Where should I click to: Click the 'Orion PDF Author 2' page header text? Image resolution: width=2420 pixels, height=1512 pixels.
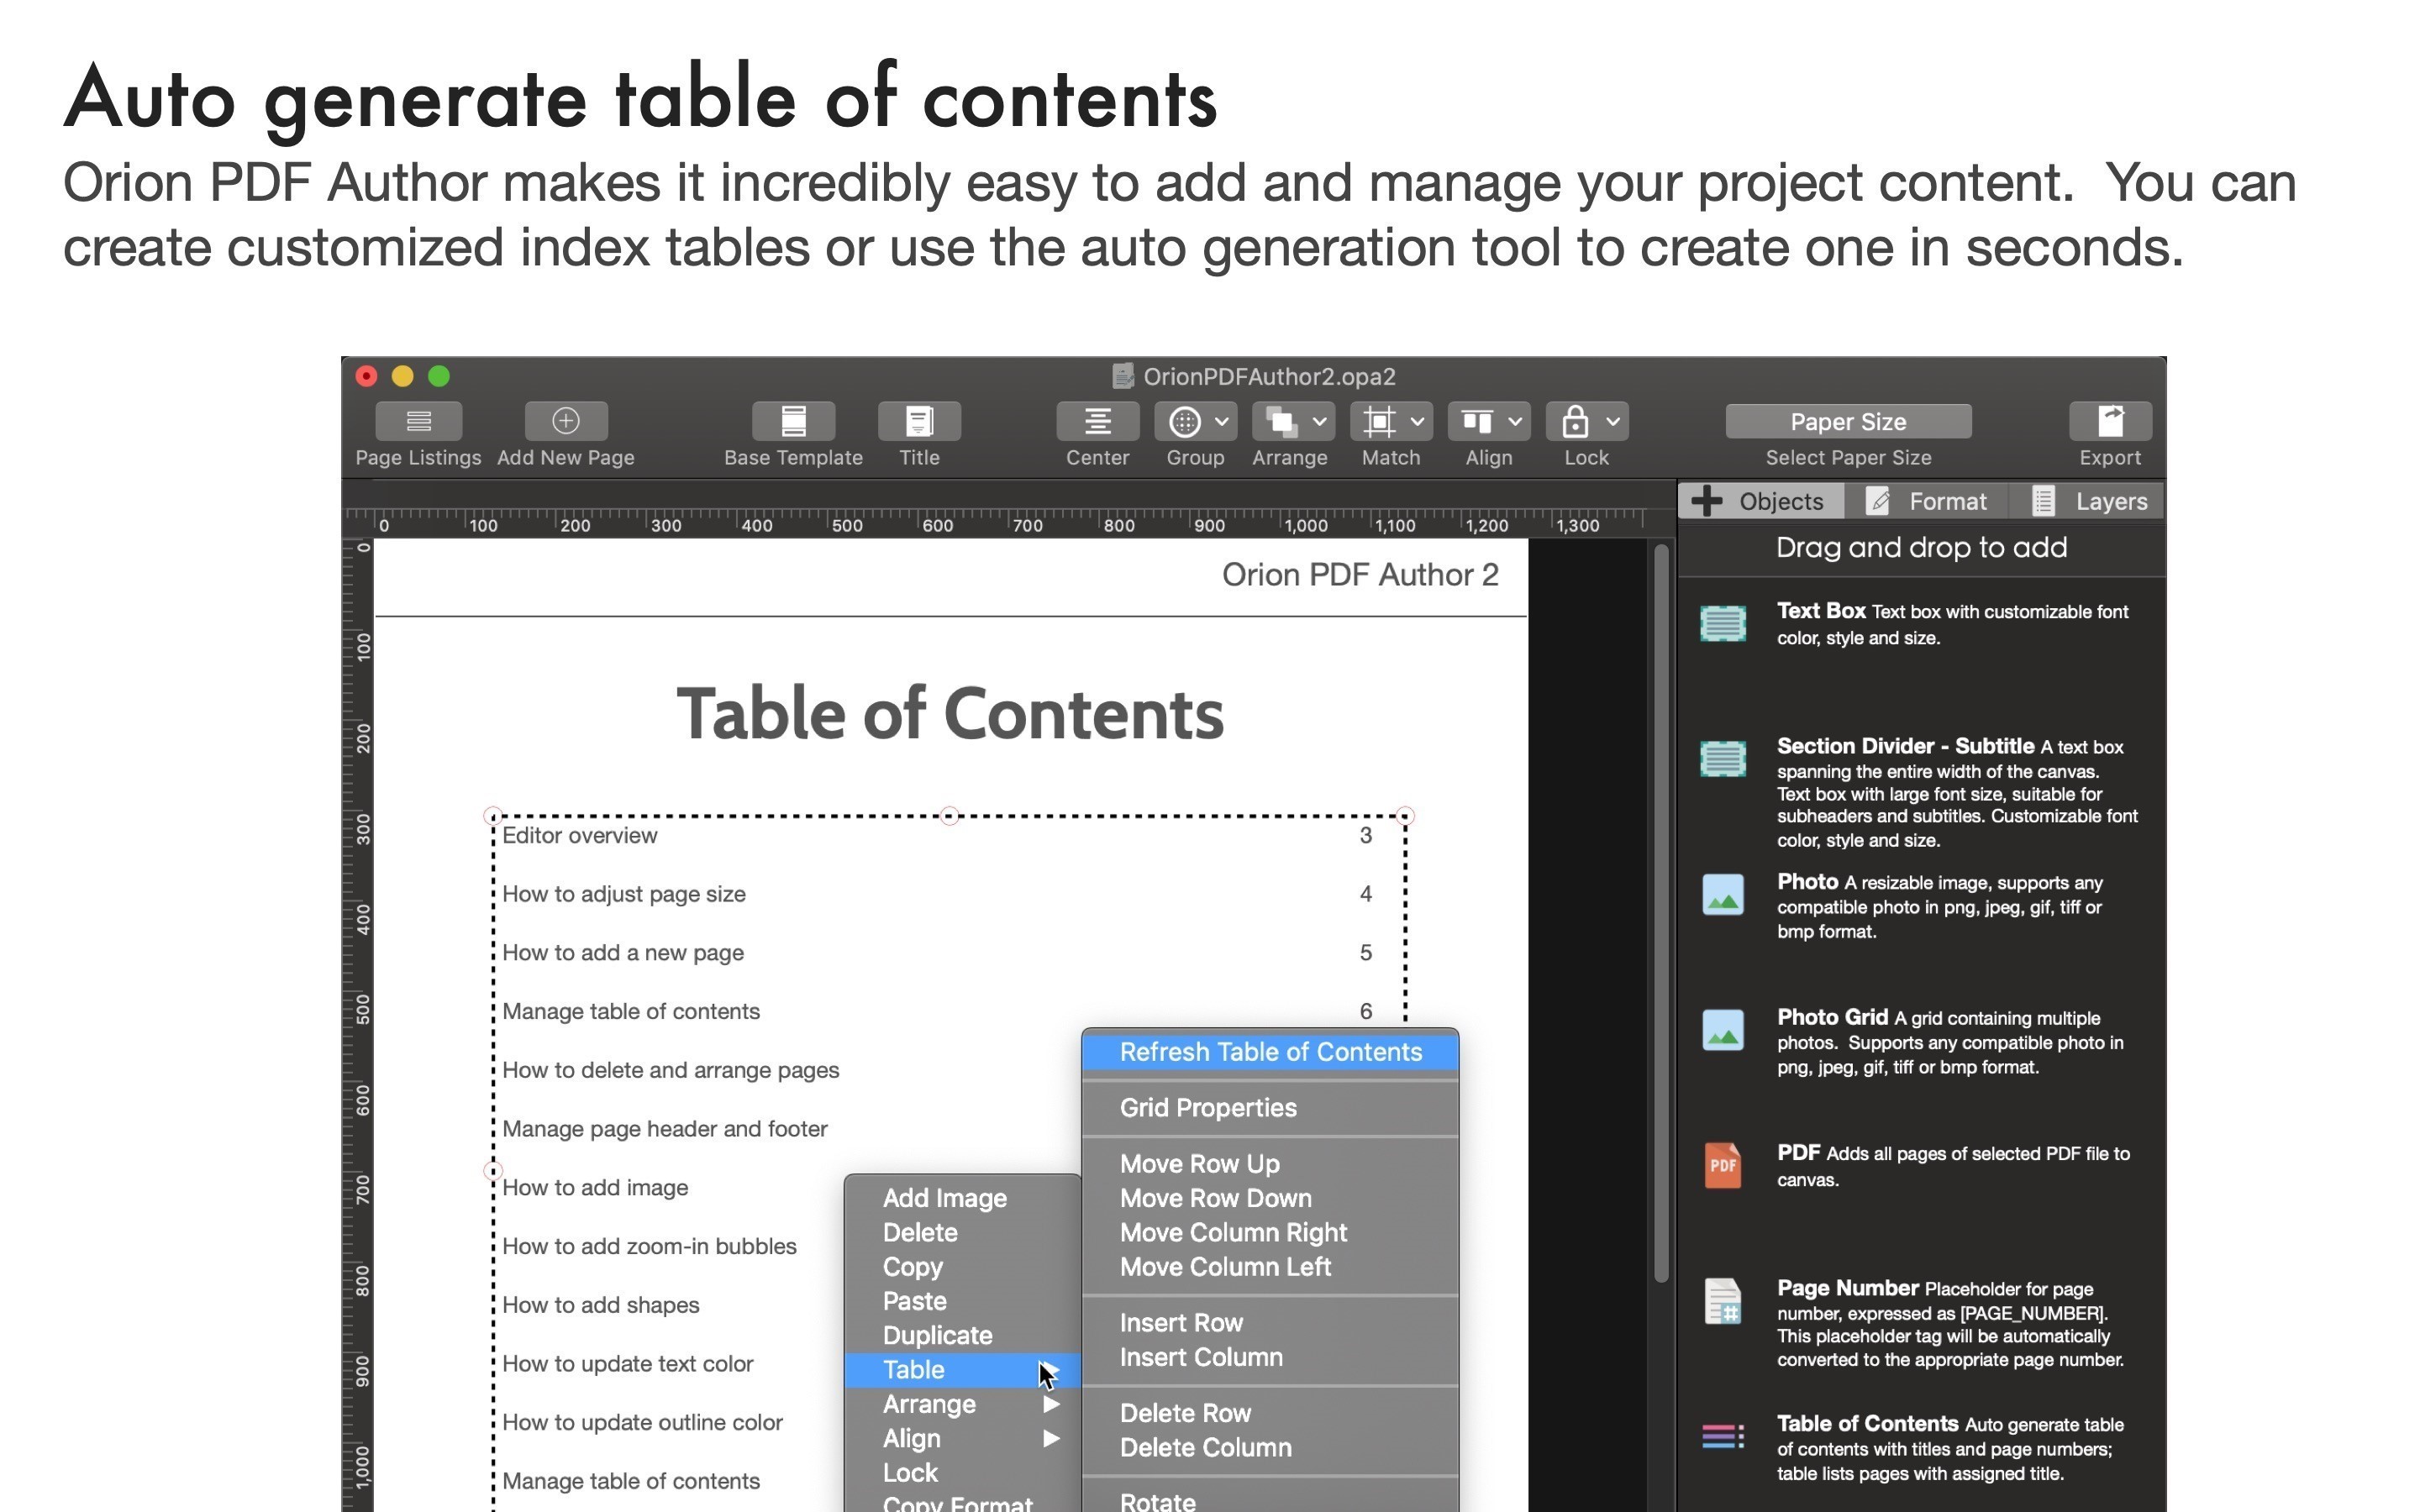click(x=1360, y=575)
